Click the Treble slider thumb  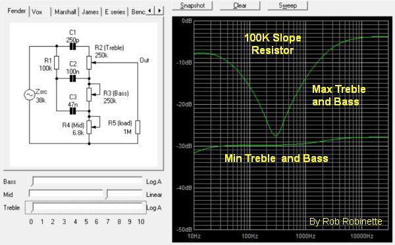[x=32, y=207]
